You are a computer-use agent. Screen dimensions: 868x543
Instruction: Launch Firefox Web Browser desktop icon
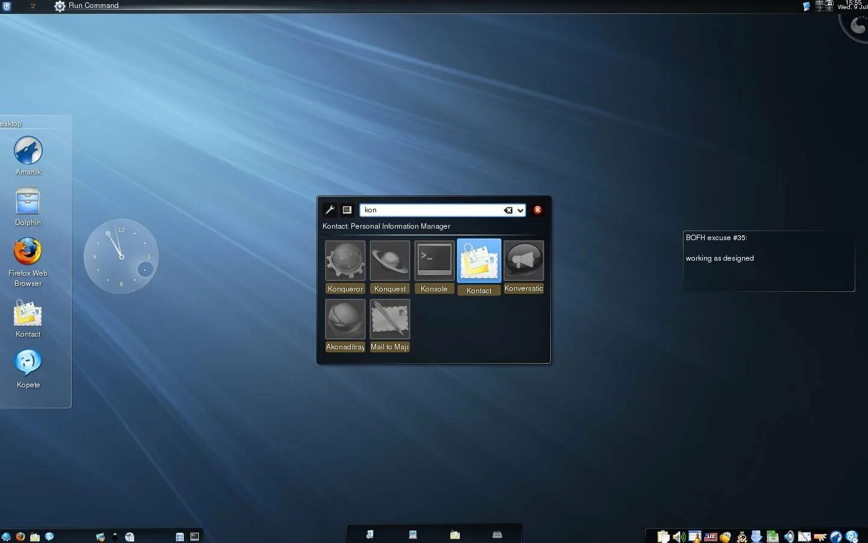[28, 262]
